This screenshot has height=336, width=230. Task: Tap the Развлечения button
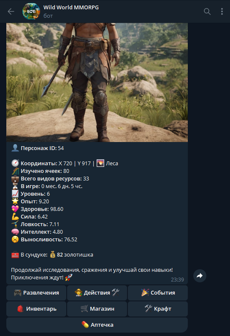click(36, 293)
